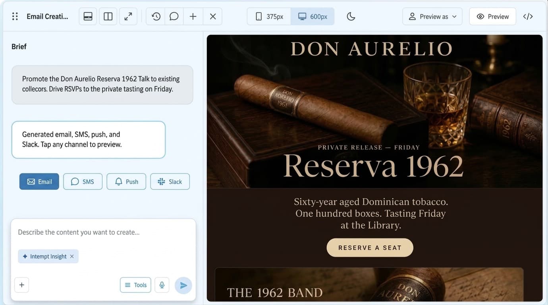Click the drag handle dots icon
Image resolution: width=548 pixels, height=305 pixels.
tap(15, 16)
